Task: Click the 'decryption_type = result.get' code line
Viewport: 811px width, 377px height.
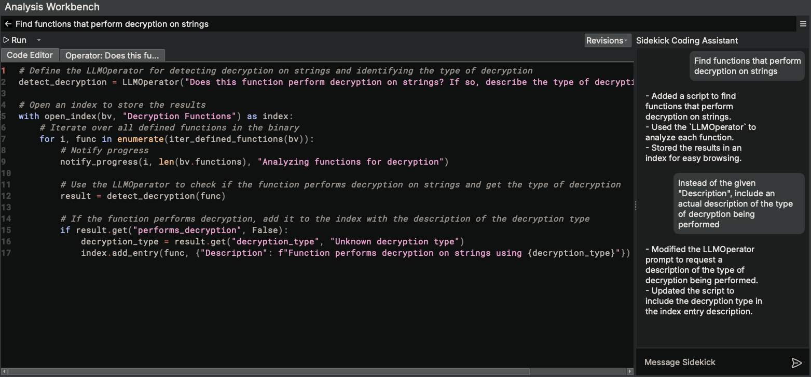Action: (272, 241)
